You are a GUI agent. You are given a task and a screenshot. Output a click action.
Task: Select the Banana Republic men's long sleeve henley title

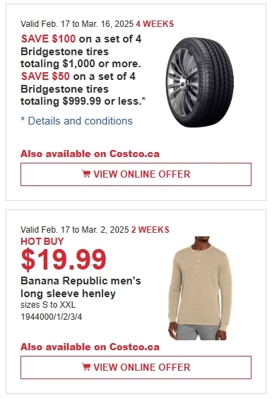[x=81, y=287]
